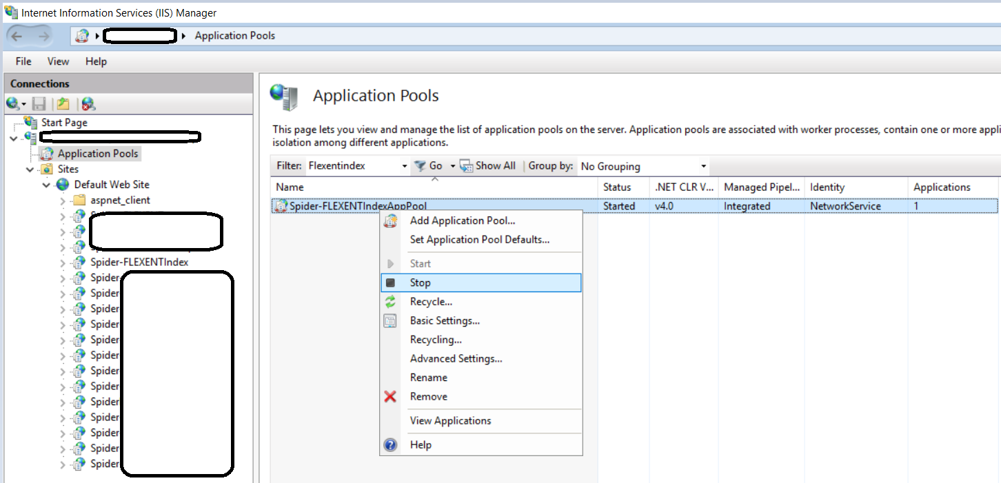Viewport: 1001px width, 483px height.
Task: Open the Group by No Grouping dropdown
Action: point(703,166)
